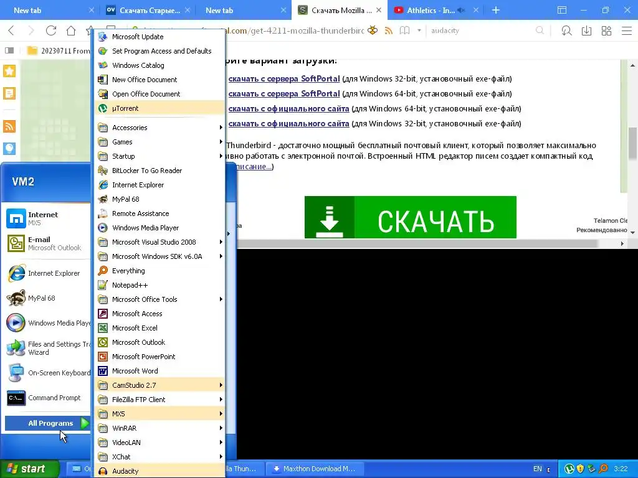Image resolution: width=638 pixels, height=478 pixels.
Task: Click browser reload button
Action: click(51, 30)
